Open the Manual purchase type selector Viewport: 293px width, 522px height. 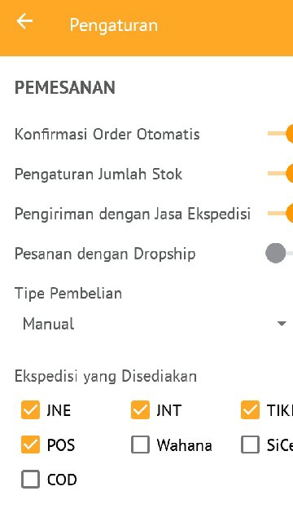click(151, 324)
